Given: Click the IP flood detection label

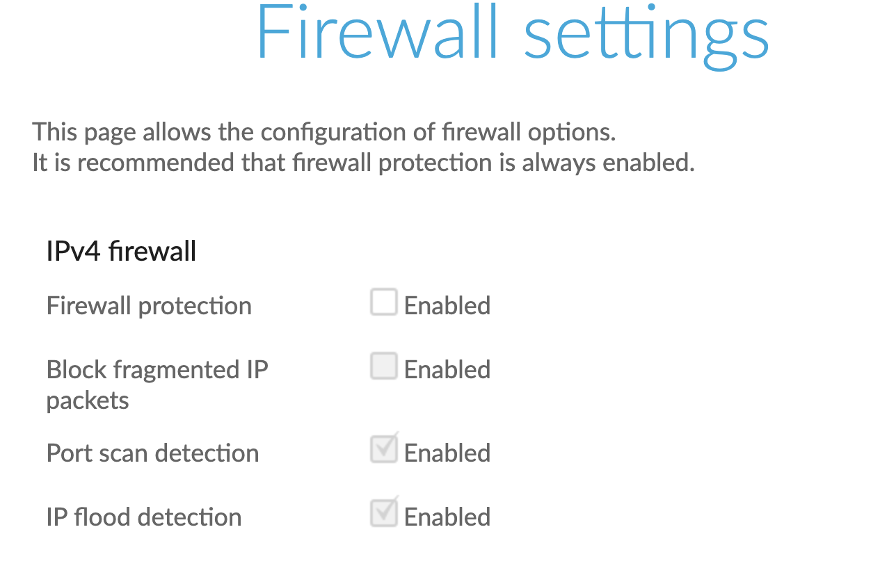Looking at the screenshot, I should [144, 517].
